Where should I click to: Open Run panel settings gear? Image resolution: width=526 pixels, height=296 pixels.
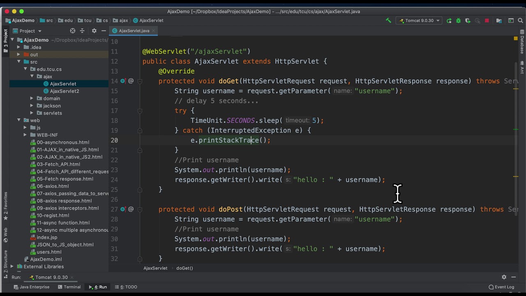point(504,277)
